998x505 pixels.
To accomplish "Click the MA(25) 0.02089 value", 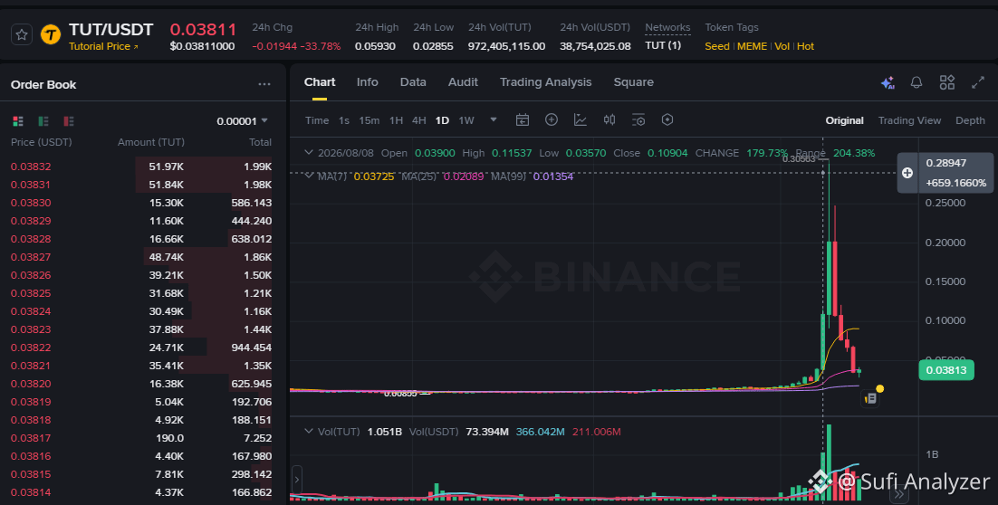I will 465,176.
